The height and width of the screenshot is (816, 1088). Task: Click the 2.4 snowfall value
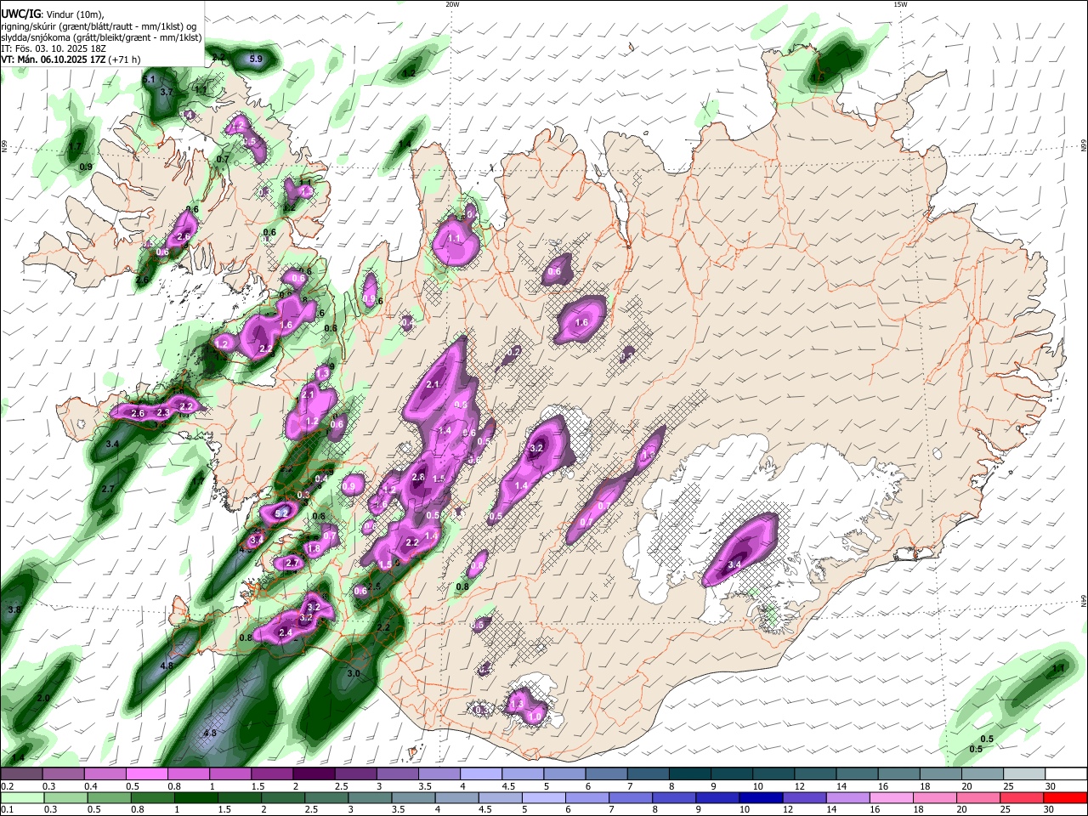tap(286, 632)
